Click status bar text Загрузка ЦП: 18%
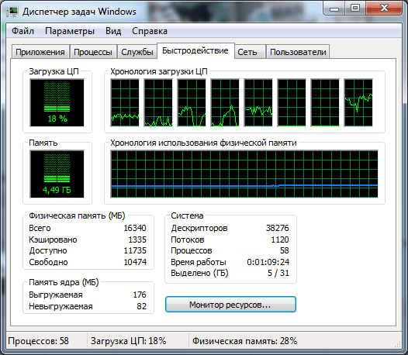Image resolution: width=408 pixels, height=355 pixels. tap(128, 341)
